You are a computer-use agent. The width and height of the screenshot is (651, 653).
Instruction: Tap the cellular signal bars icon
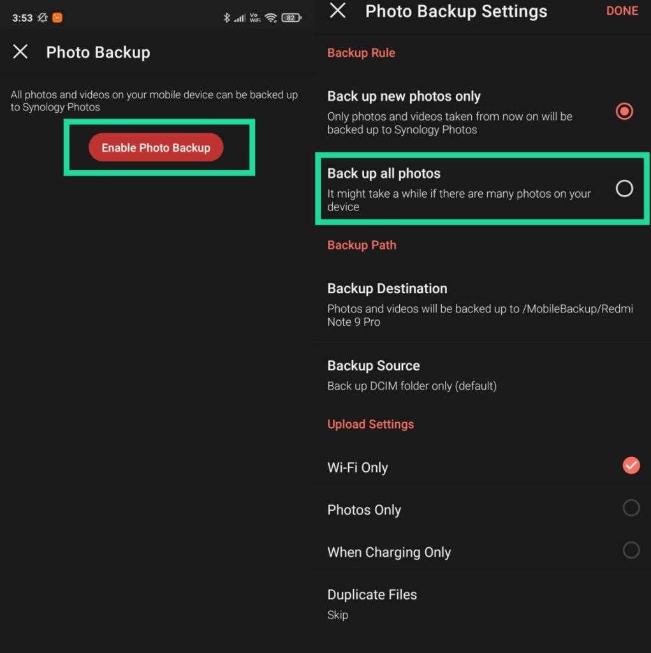(240, 18)
